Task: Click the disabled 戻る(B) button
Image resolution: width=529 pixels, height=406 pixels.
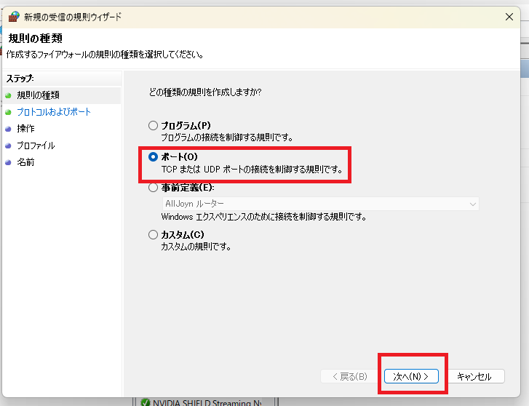Action: (349, 376)
